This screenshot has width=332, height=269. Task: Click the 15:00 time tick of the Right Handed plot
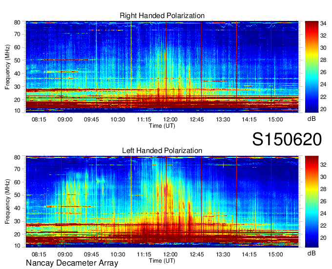point(275,119)
